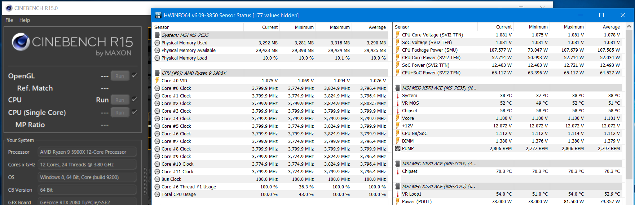Click the HWiNFO vertical scrollbar thumb
Screen dimensions: 635x205
pos(629,104)
